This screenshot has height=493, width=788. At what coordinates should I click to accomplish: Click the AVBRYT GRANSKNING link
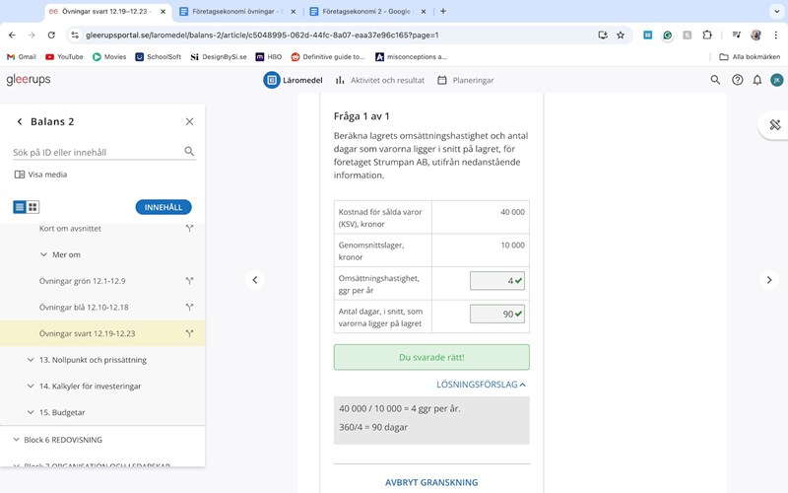click(x=431, y=482)
